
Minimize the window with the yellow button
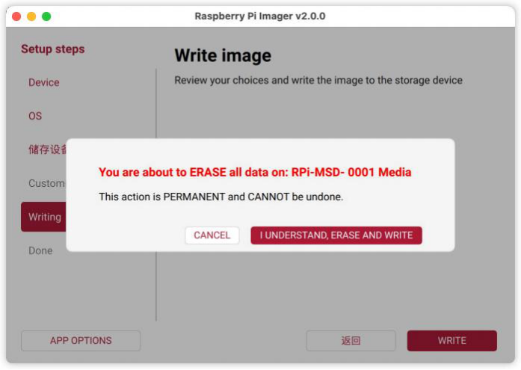[x=31, y=16]
